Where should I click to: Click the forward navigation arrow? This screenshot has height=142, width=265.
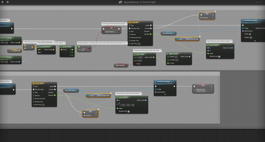pyautogui.click(x=8, y=2)
